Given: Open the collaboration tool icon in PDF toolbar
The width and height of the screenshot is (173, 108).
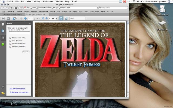Looking at the screenshot, I should [x=14, y=18].
